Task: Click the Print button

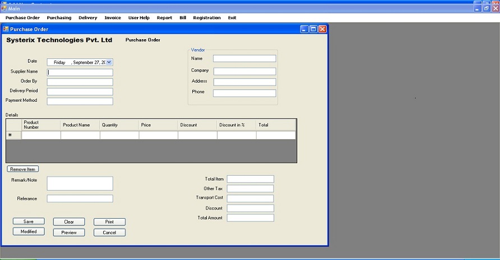Action: pyautogui.click(x=109, y=222)
